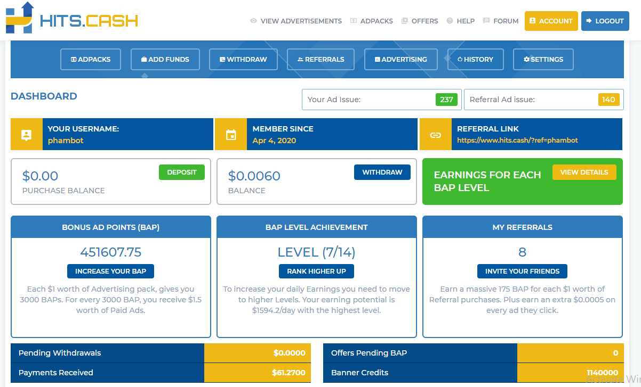The image size is (641, 387).
Task: Click the Banner Credits label
Action: click(360, 373)
